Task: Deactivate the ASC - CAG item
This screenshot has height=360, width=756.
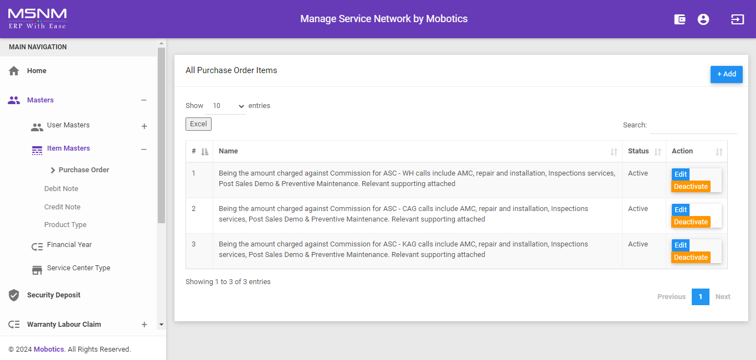Action: point(691,222)
